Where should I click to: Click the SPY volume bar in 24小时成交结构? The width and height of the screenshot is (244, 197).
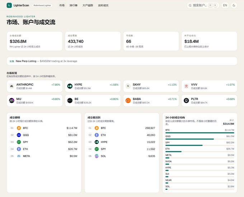(200, 145)
